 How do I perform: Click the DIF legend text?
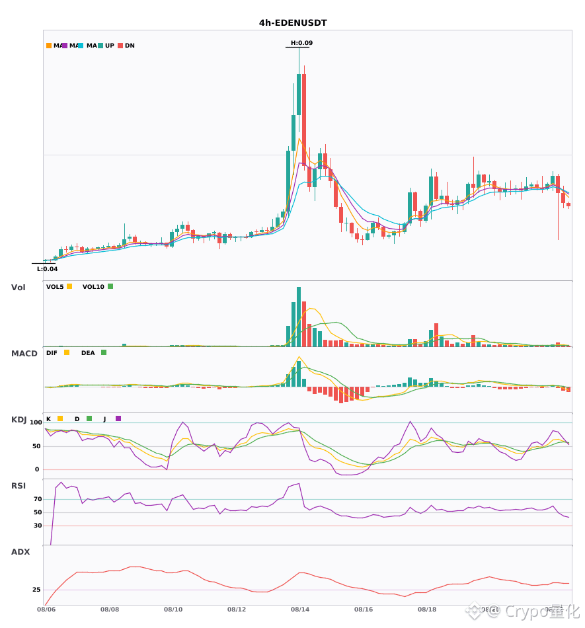pos(52,353)
